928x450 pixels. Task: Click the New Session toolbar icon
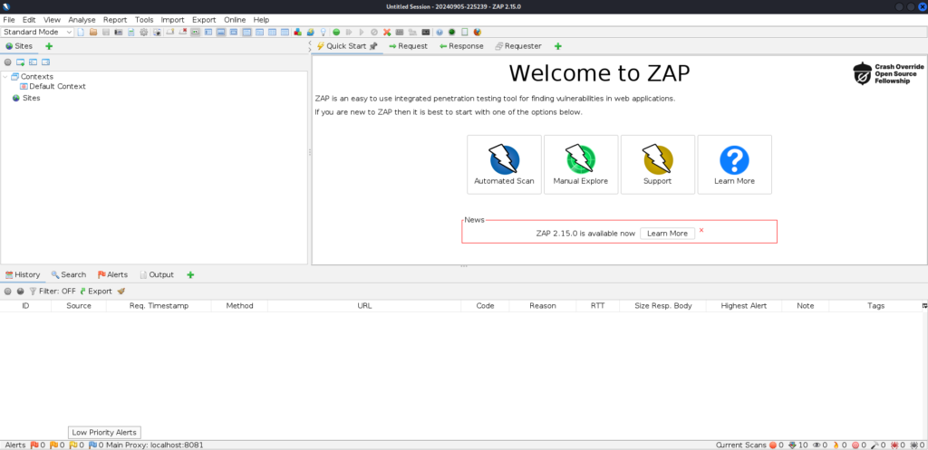coord(81,33)
